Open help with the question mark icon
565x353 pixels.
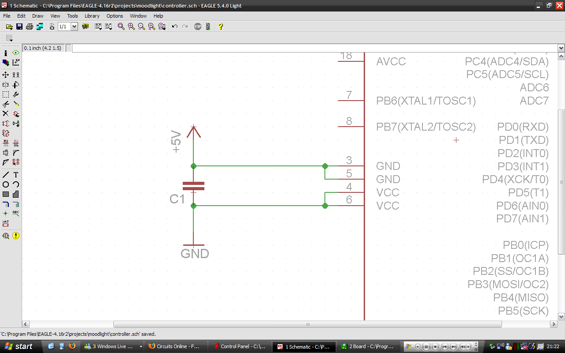pos(221,26)
